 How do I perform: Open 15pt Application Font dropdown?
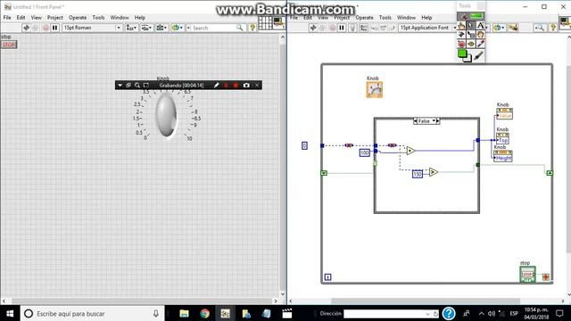click(427, 28)
